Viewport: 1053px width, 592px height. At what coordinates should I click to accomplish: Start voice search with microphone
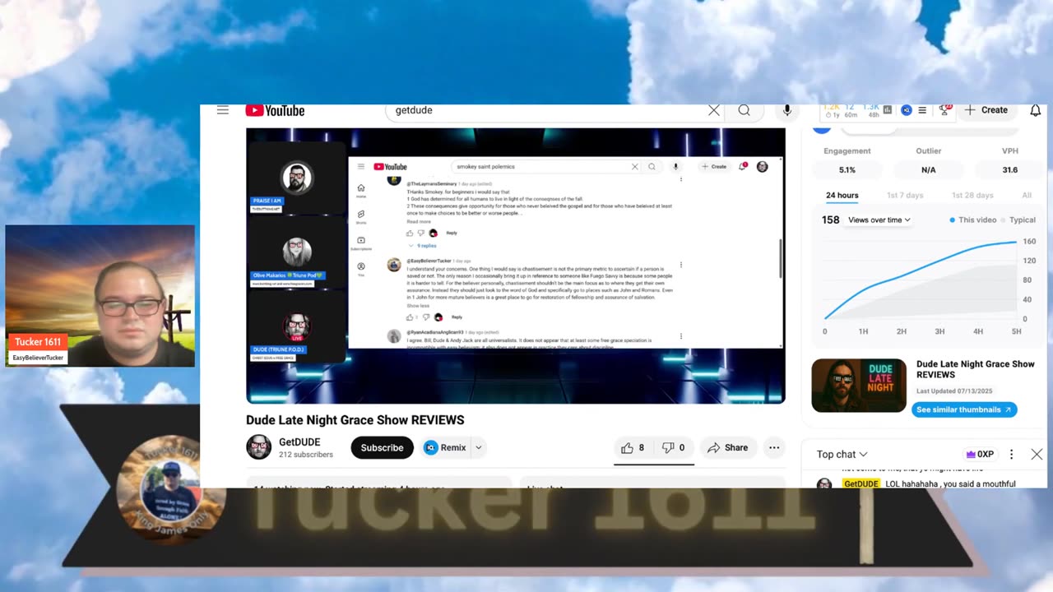pyautogui.click(x=787, y=110)
